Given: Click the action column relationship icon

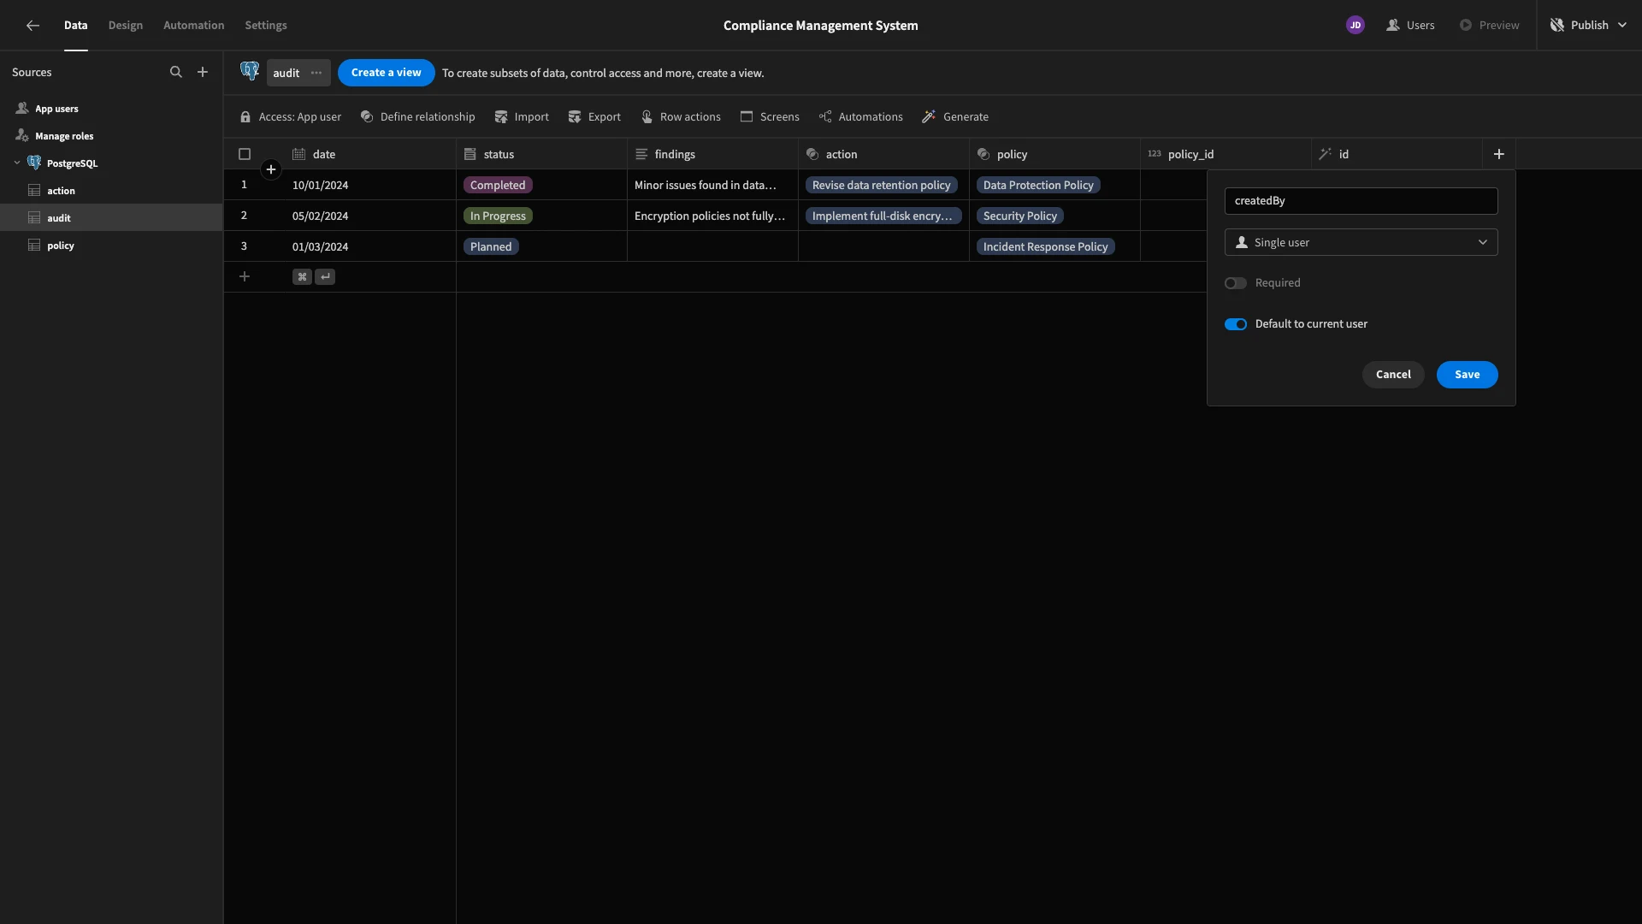Looking at the screenshot, I should point(812,154).
